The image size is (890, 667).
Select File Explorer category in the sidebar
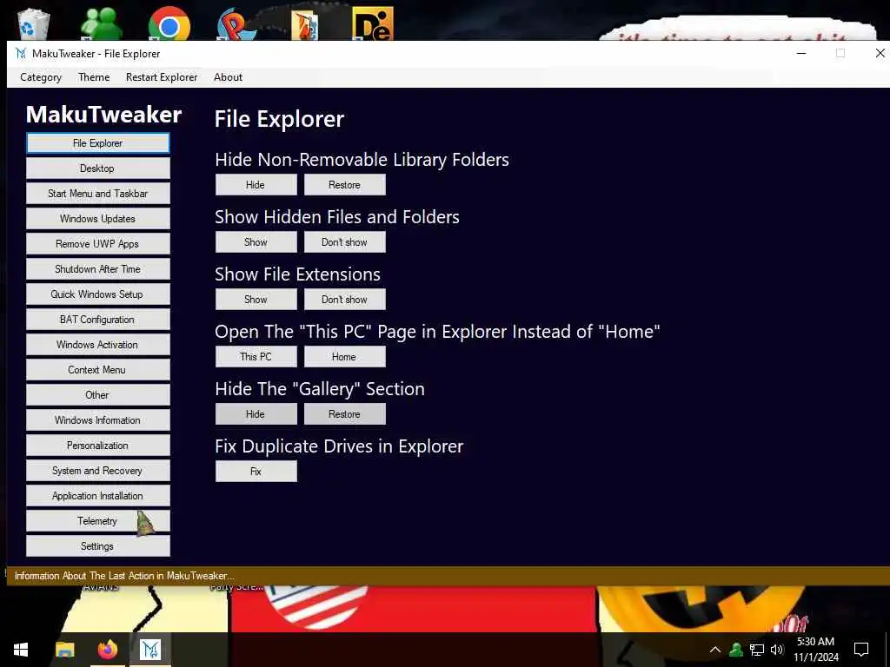(97, 143)
